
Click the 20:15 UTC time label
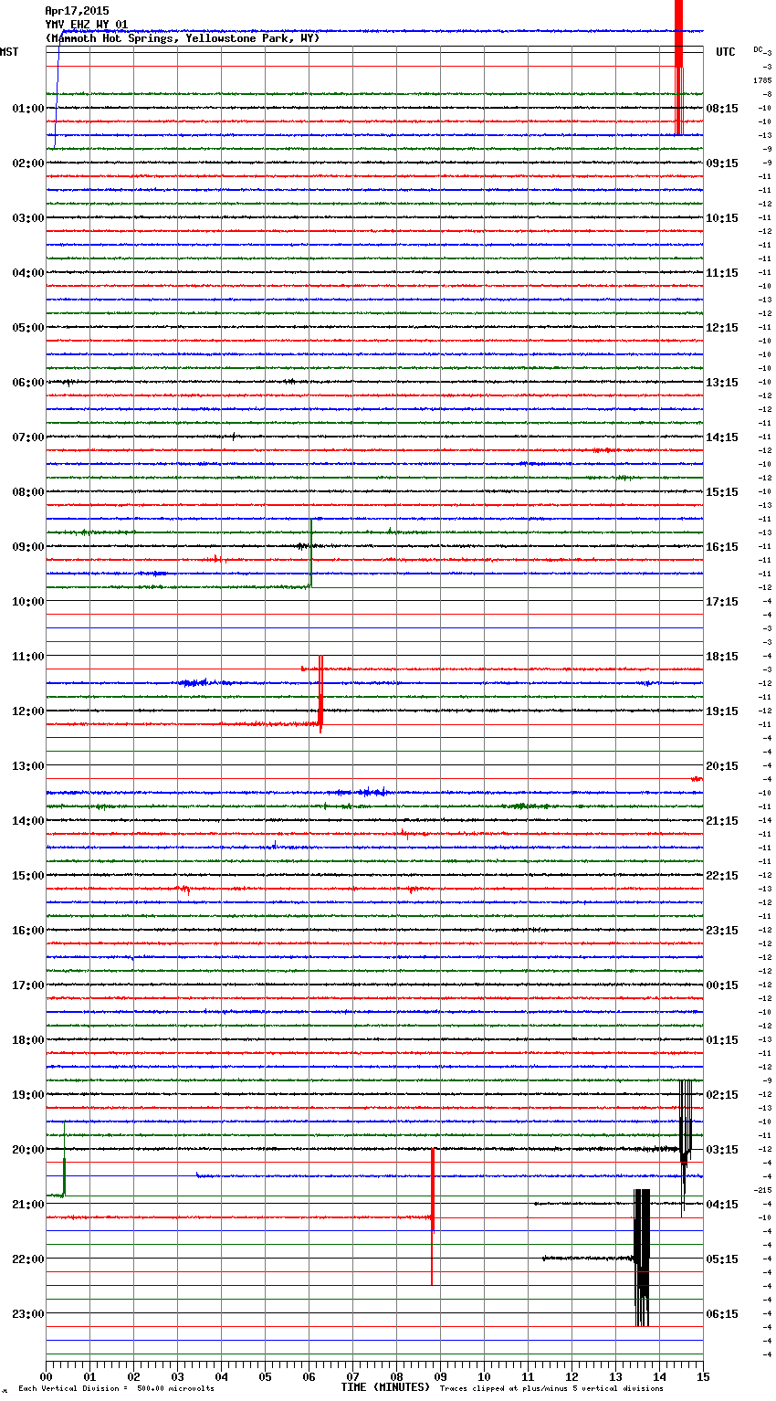point(722,765)
